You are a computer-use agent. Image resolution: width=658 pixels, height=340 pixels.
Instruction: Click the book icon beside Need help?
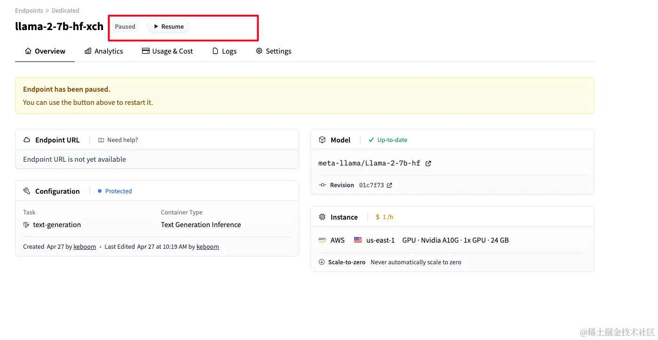(101, 140)
